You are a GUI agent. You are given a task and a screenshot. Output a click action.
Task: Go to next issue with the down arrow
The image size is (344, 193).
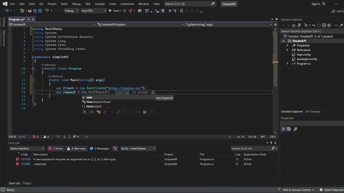pos(64,137)
